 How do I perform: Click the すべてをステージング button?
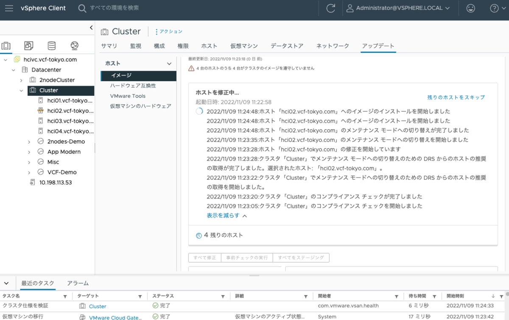pos(301,257)
